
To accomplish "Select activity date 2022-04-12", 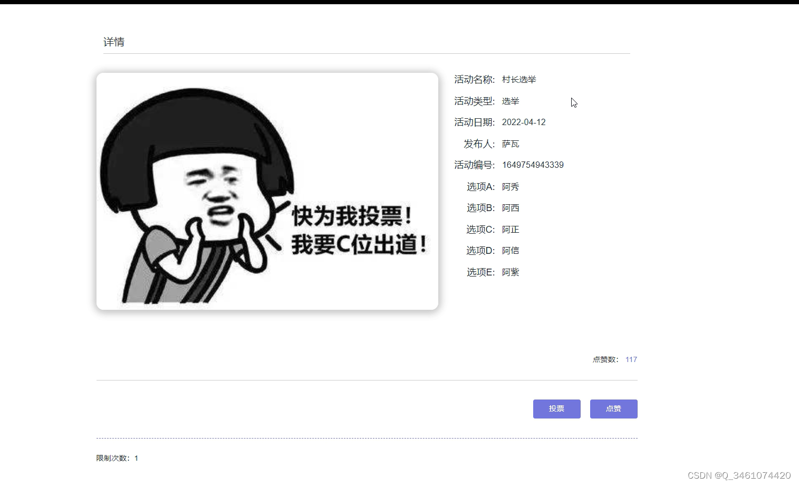I will point(524,122).
